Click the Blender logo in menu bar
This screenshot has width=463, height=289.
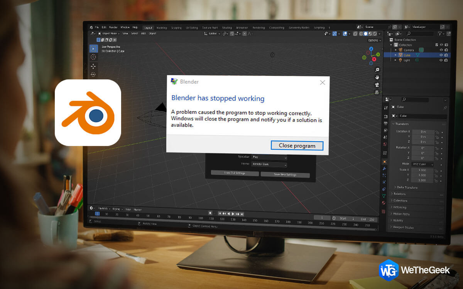(x=91, y=28)
